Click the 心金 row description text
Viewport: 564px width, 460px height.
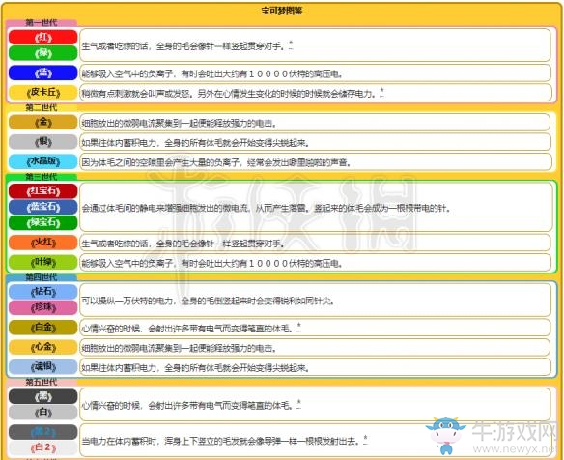pos(179,348)
